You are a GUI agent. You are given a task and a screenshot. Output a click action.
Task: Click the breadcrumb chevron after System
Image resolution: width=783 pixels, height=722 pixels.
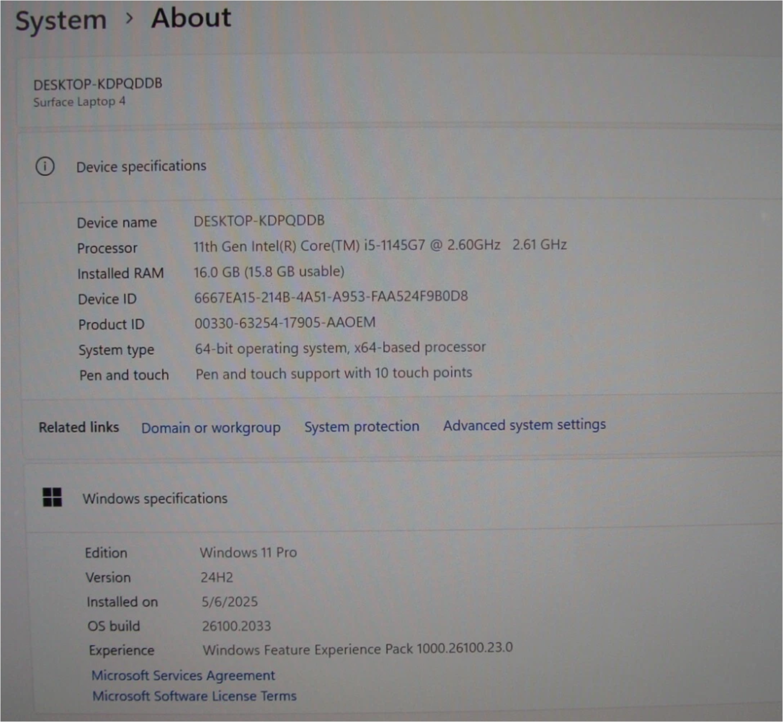129,19
